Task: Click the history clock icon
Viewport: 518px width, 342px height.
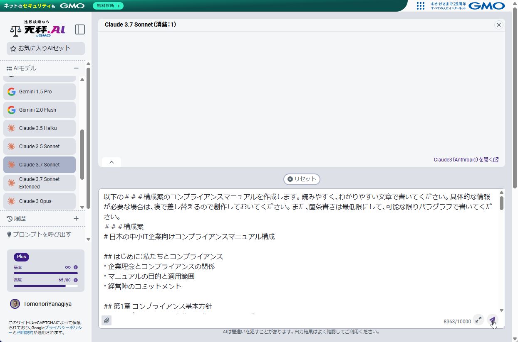Action: click(10, 218)
